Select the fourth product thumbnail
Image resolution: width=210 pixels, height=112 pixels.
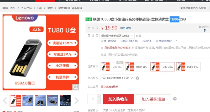coord(53,101)
